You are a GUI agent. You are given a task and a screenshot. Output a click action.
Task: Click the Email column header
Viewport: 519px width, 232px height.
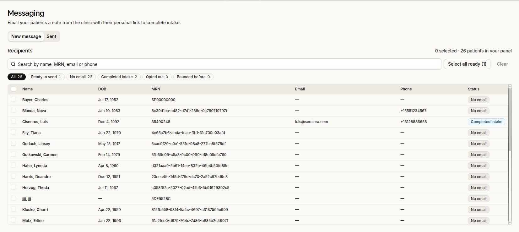coord(300,89)
